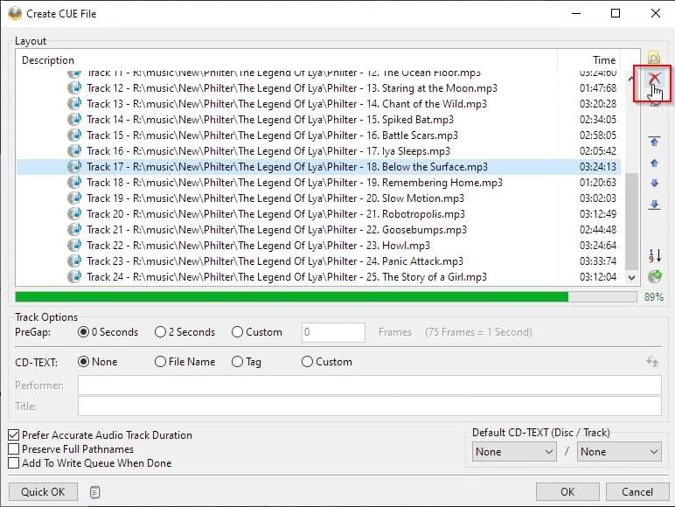Click the PreGap Frames input field
The image size is (675, 507).
click(333, 332)
